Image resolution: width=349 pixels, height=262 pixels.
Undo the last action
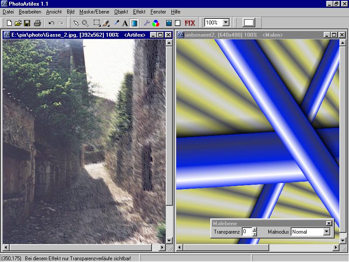point(51,23)
